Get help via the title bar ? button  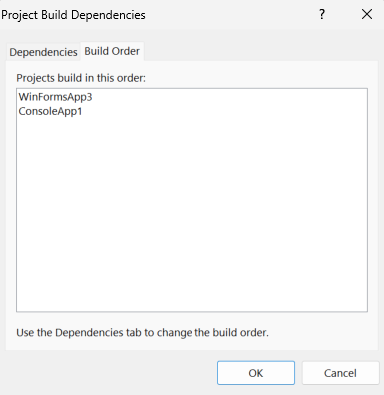(x=322, y=14)
